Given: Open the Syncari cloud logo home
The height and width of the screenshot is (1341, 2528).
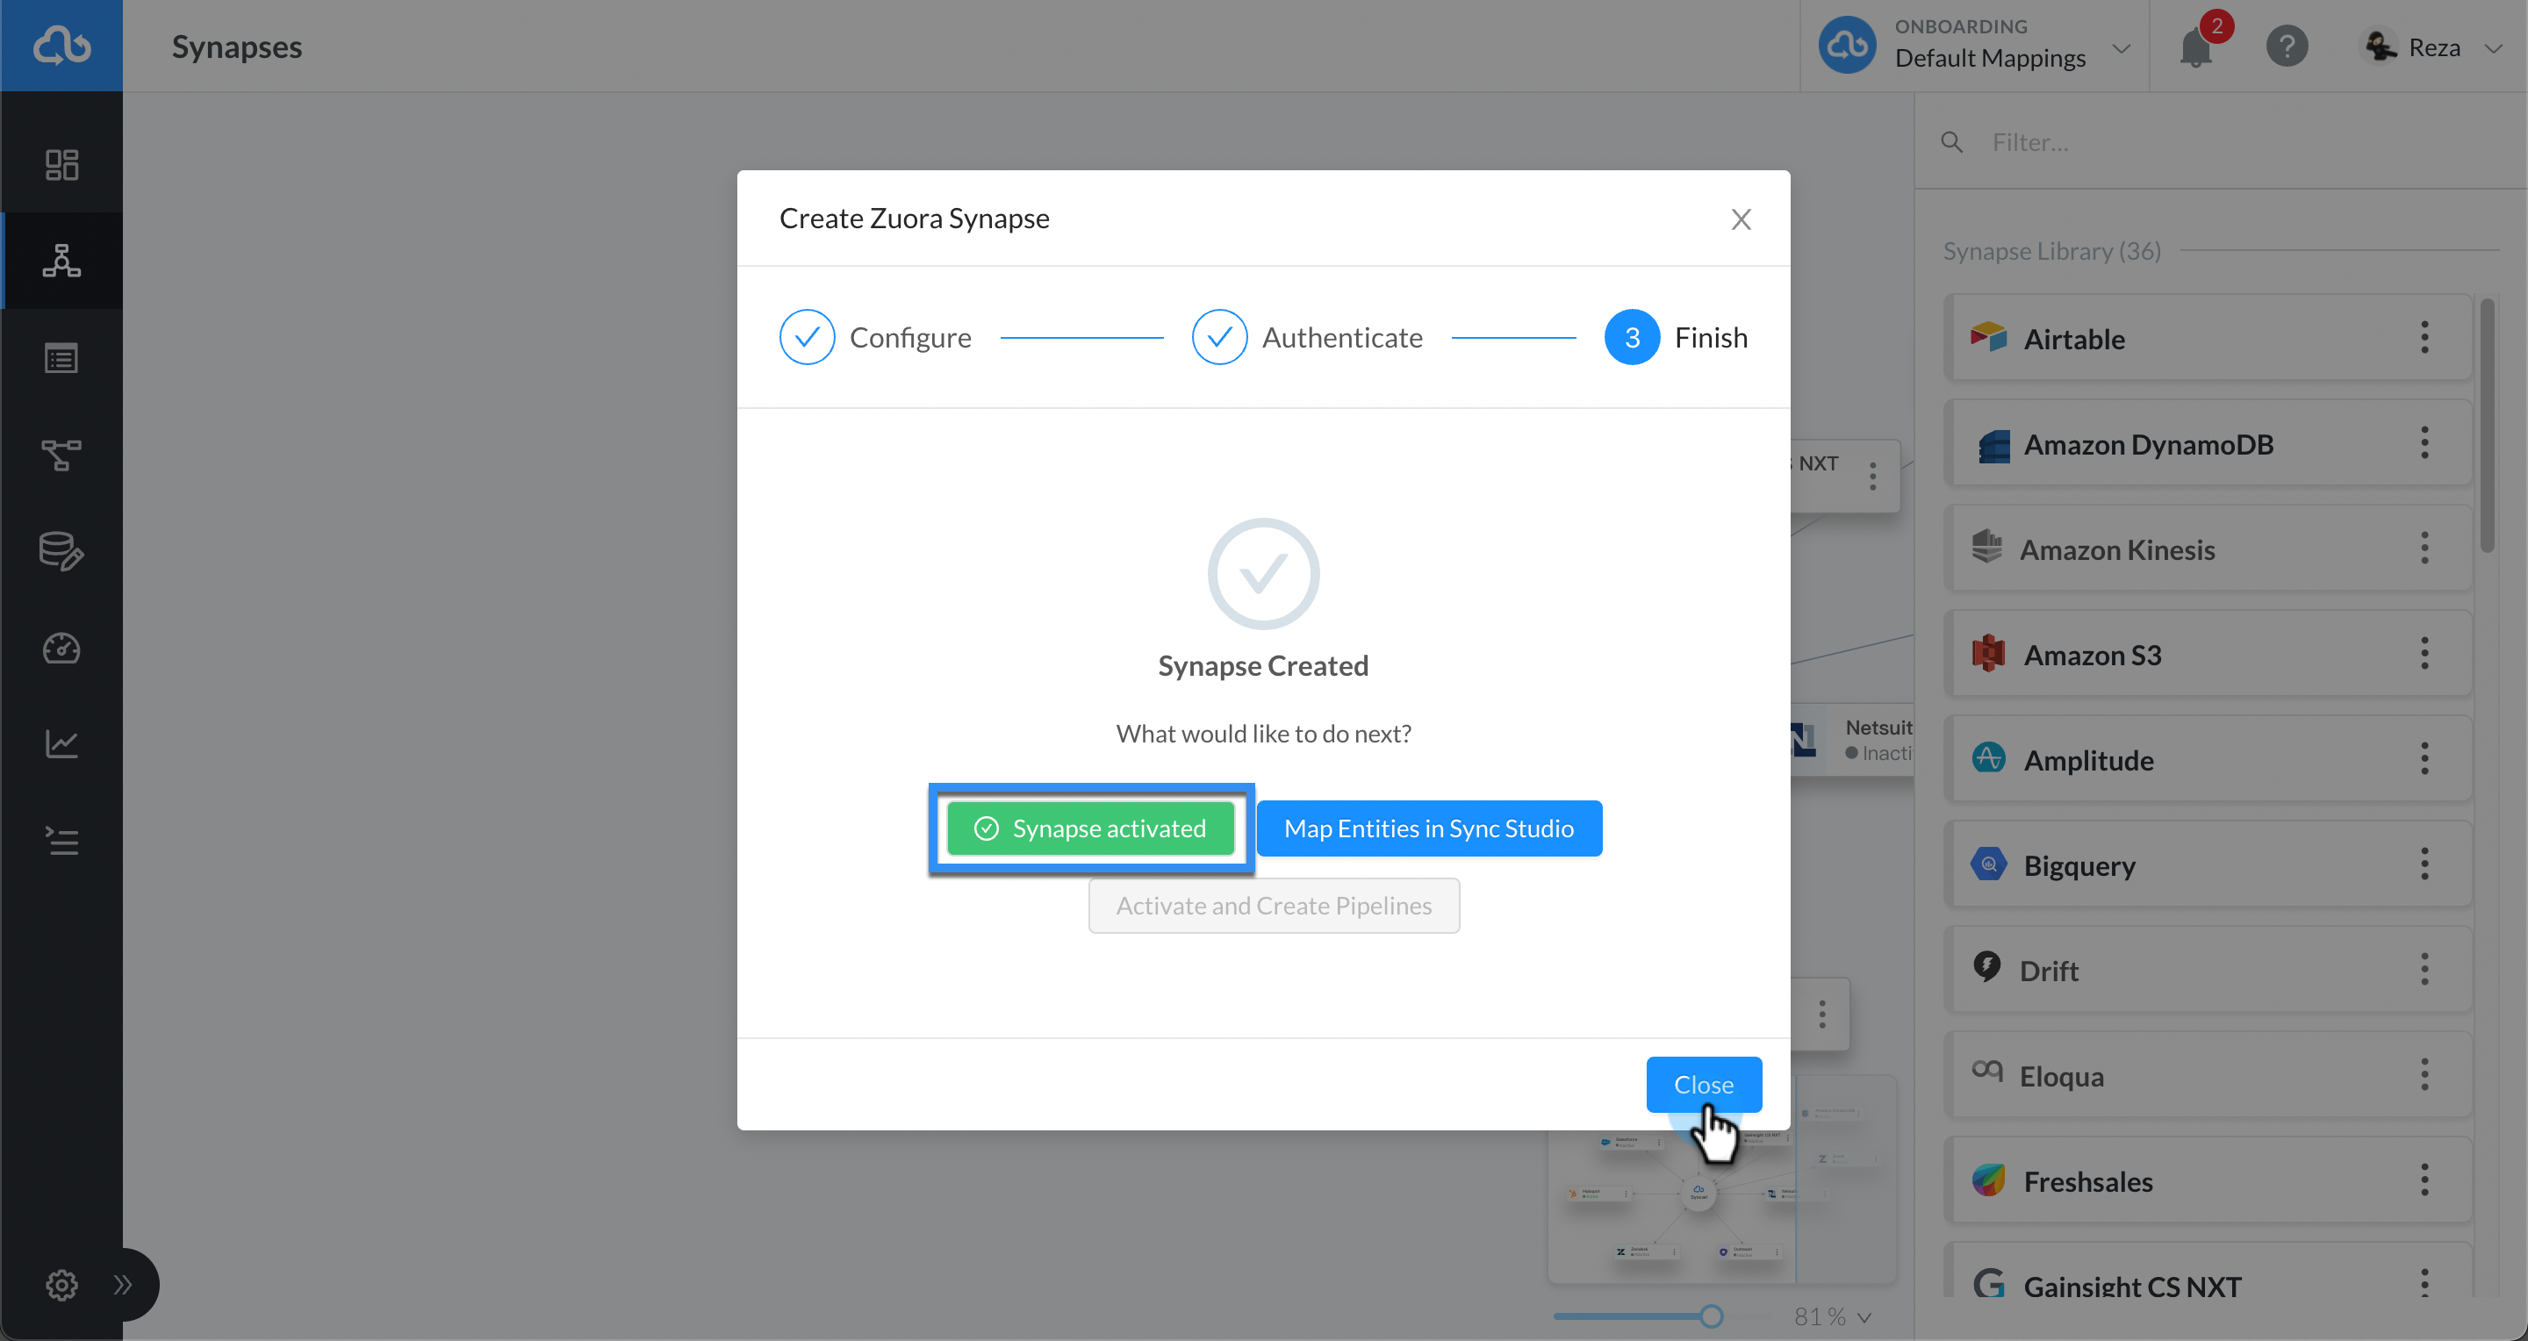Looking at the screenshot, I should [61, 47].
